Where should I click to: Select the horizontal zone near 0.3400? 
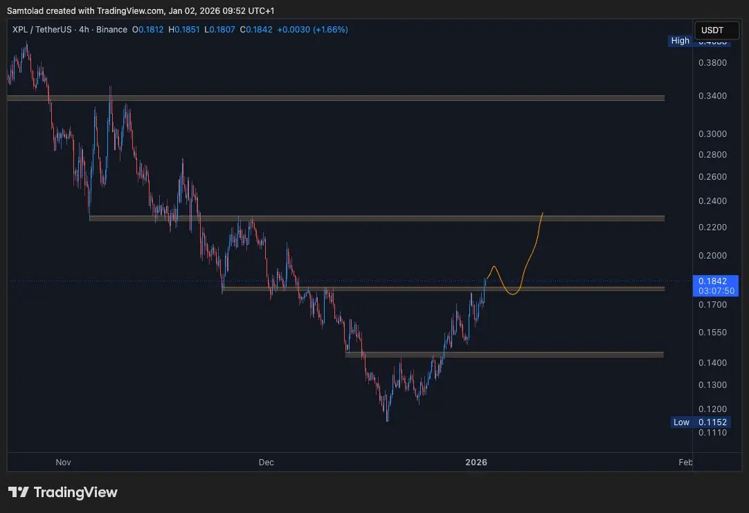click(x=336, y=98)
